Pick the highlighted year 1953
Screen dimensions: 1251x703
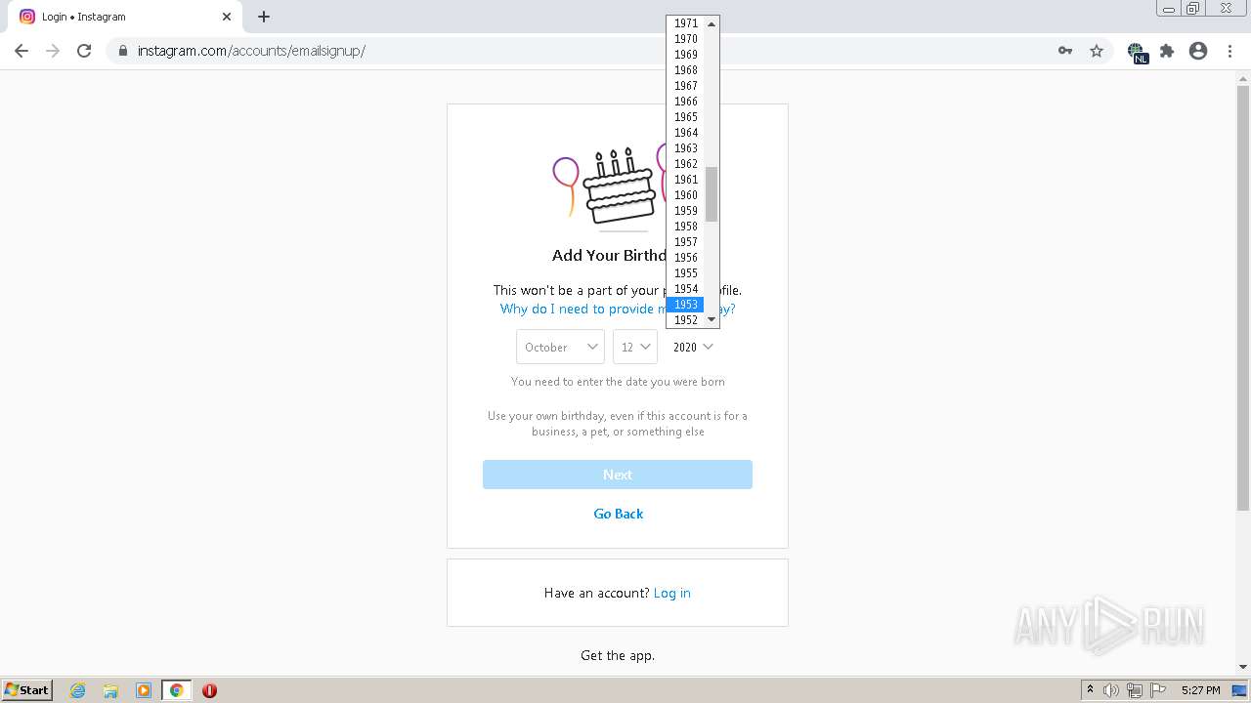[x=685, y=305]
